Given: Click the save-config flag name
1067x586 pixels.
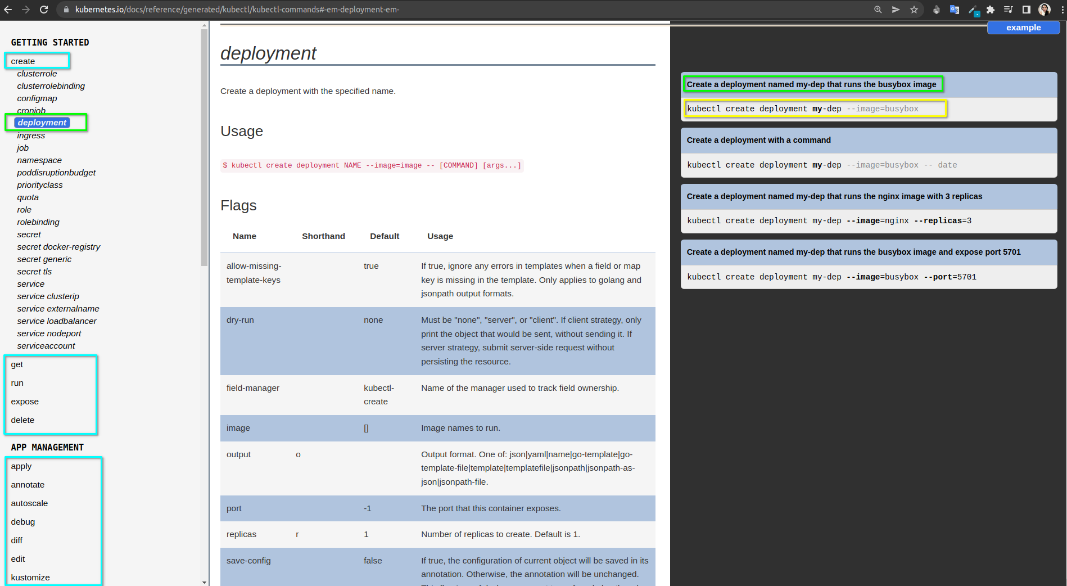Looking at the screenshot, I should (x=248, y=561).
